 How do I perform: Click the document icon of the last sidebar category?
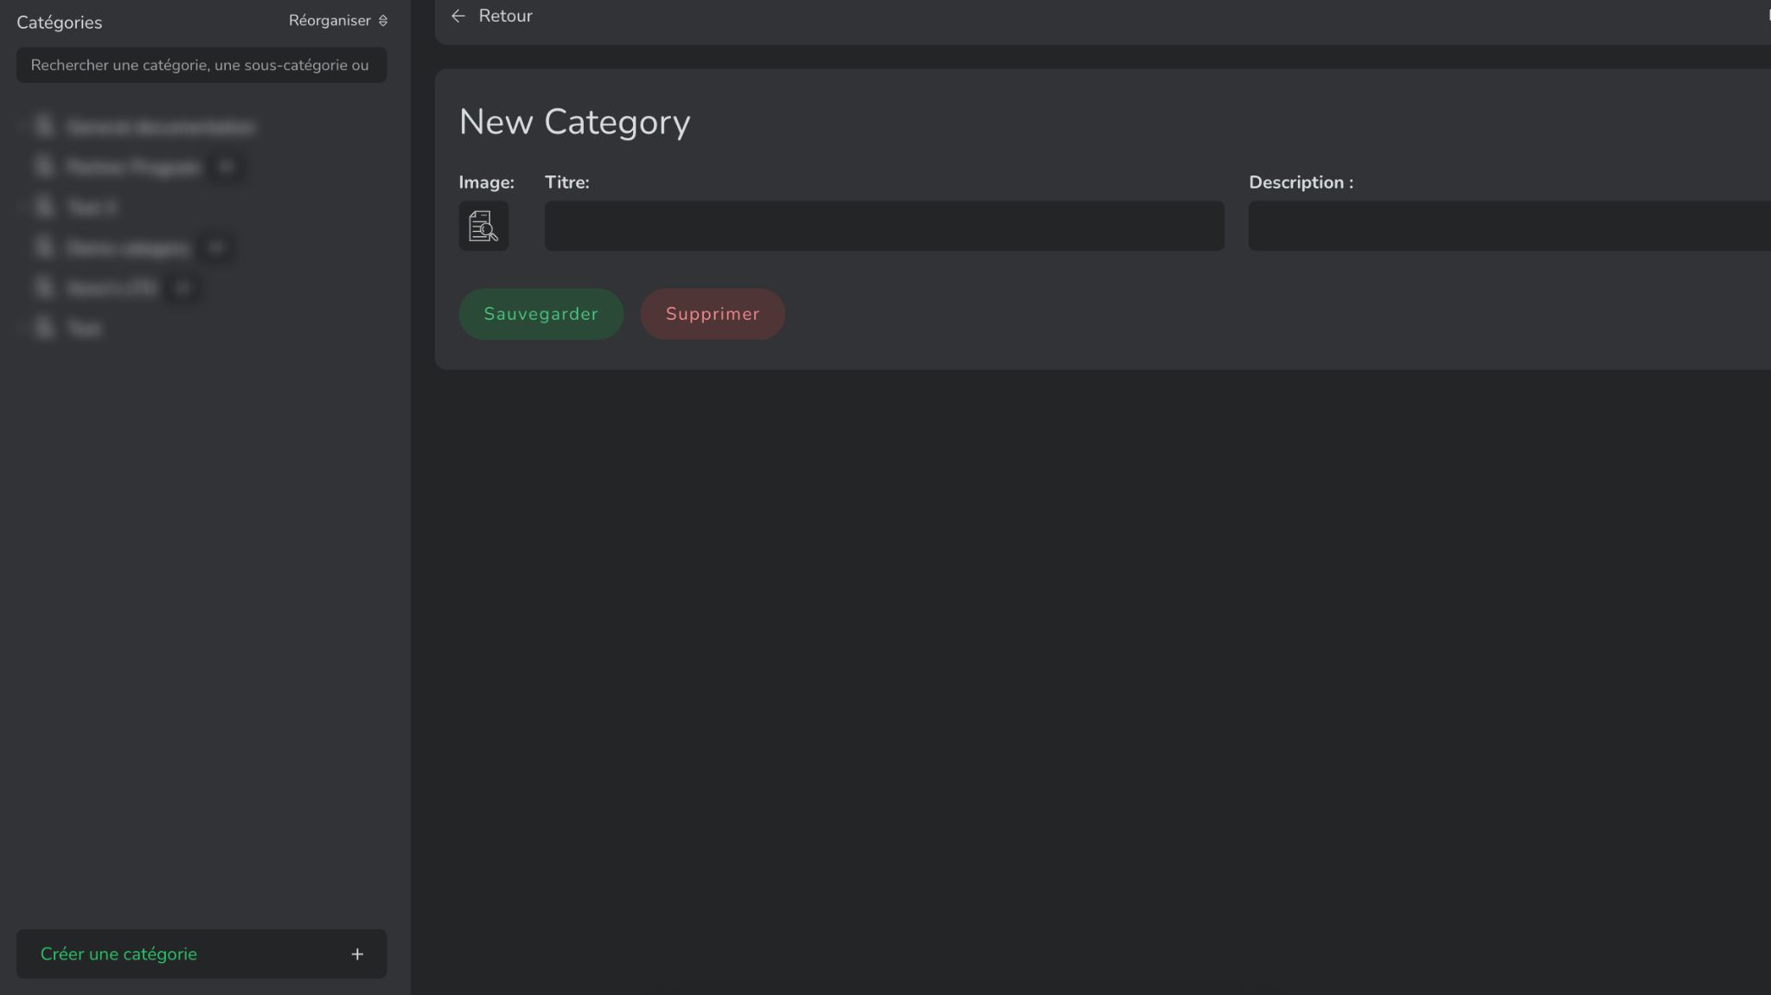(x=43, y=328)
